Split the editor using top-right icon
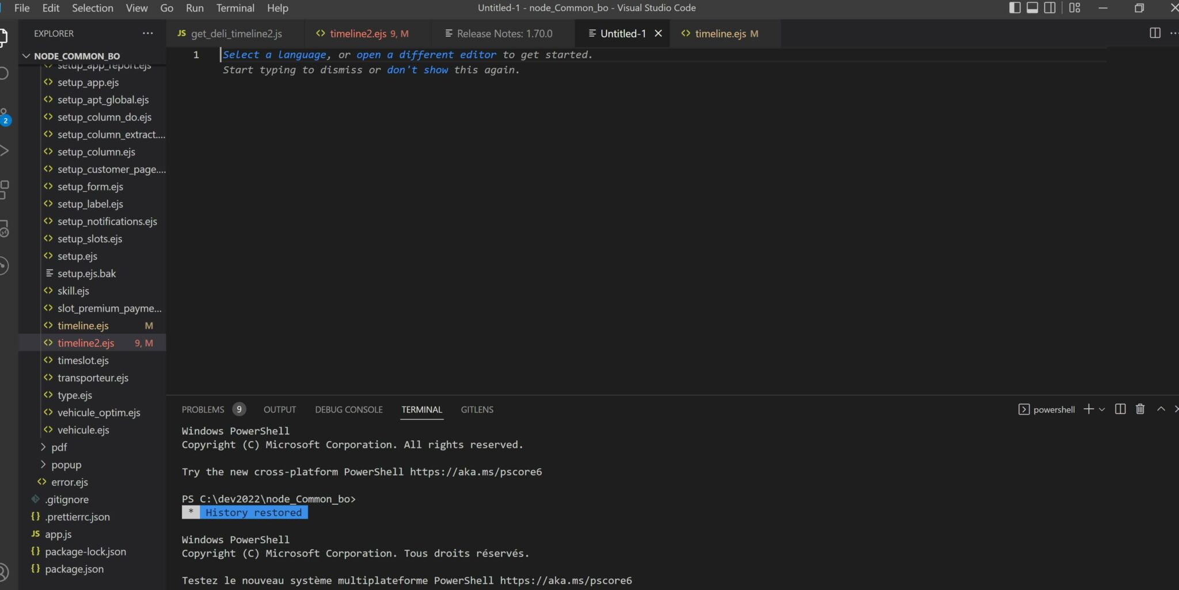 click(x=1155, y=33)
